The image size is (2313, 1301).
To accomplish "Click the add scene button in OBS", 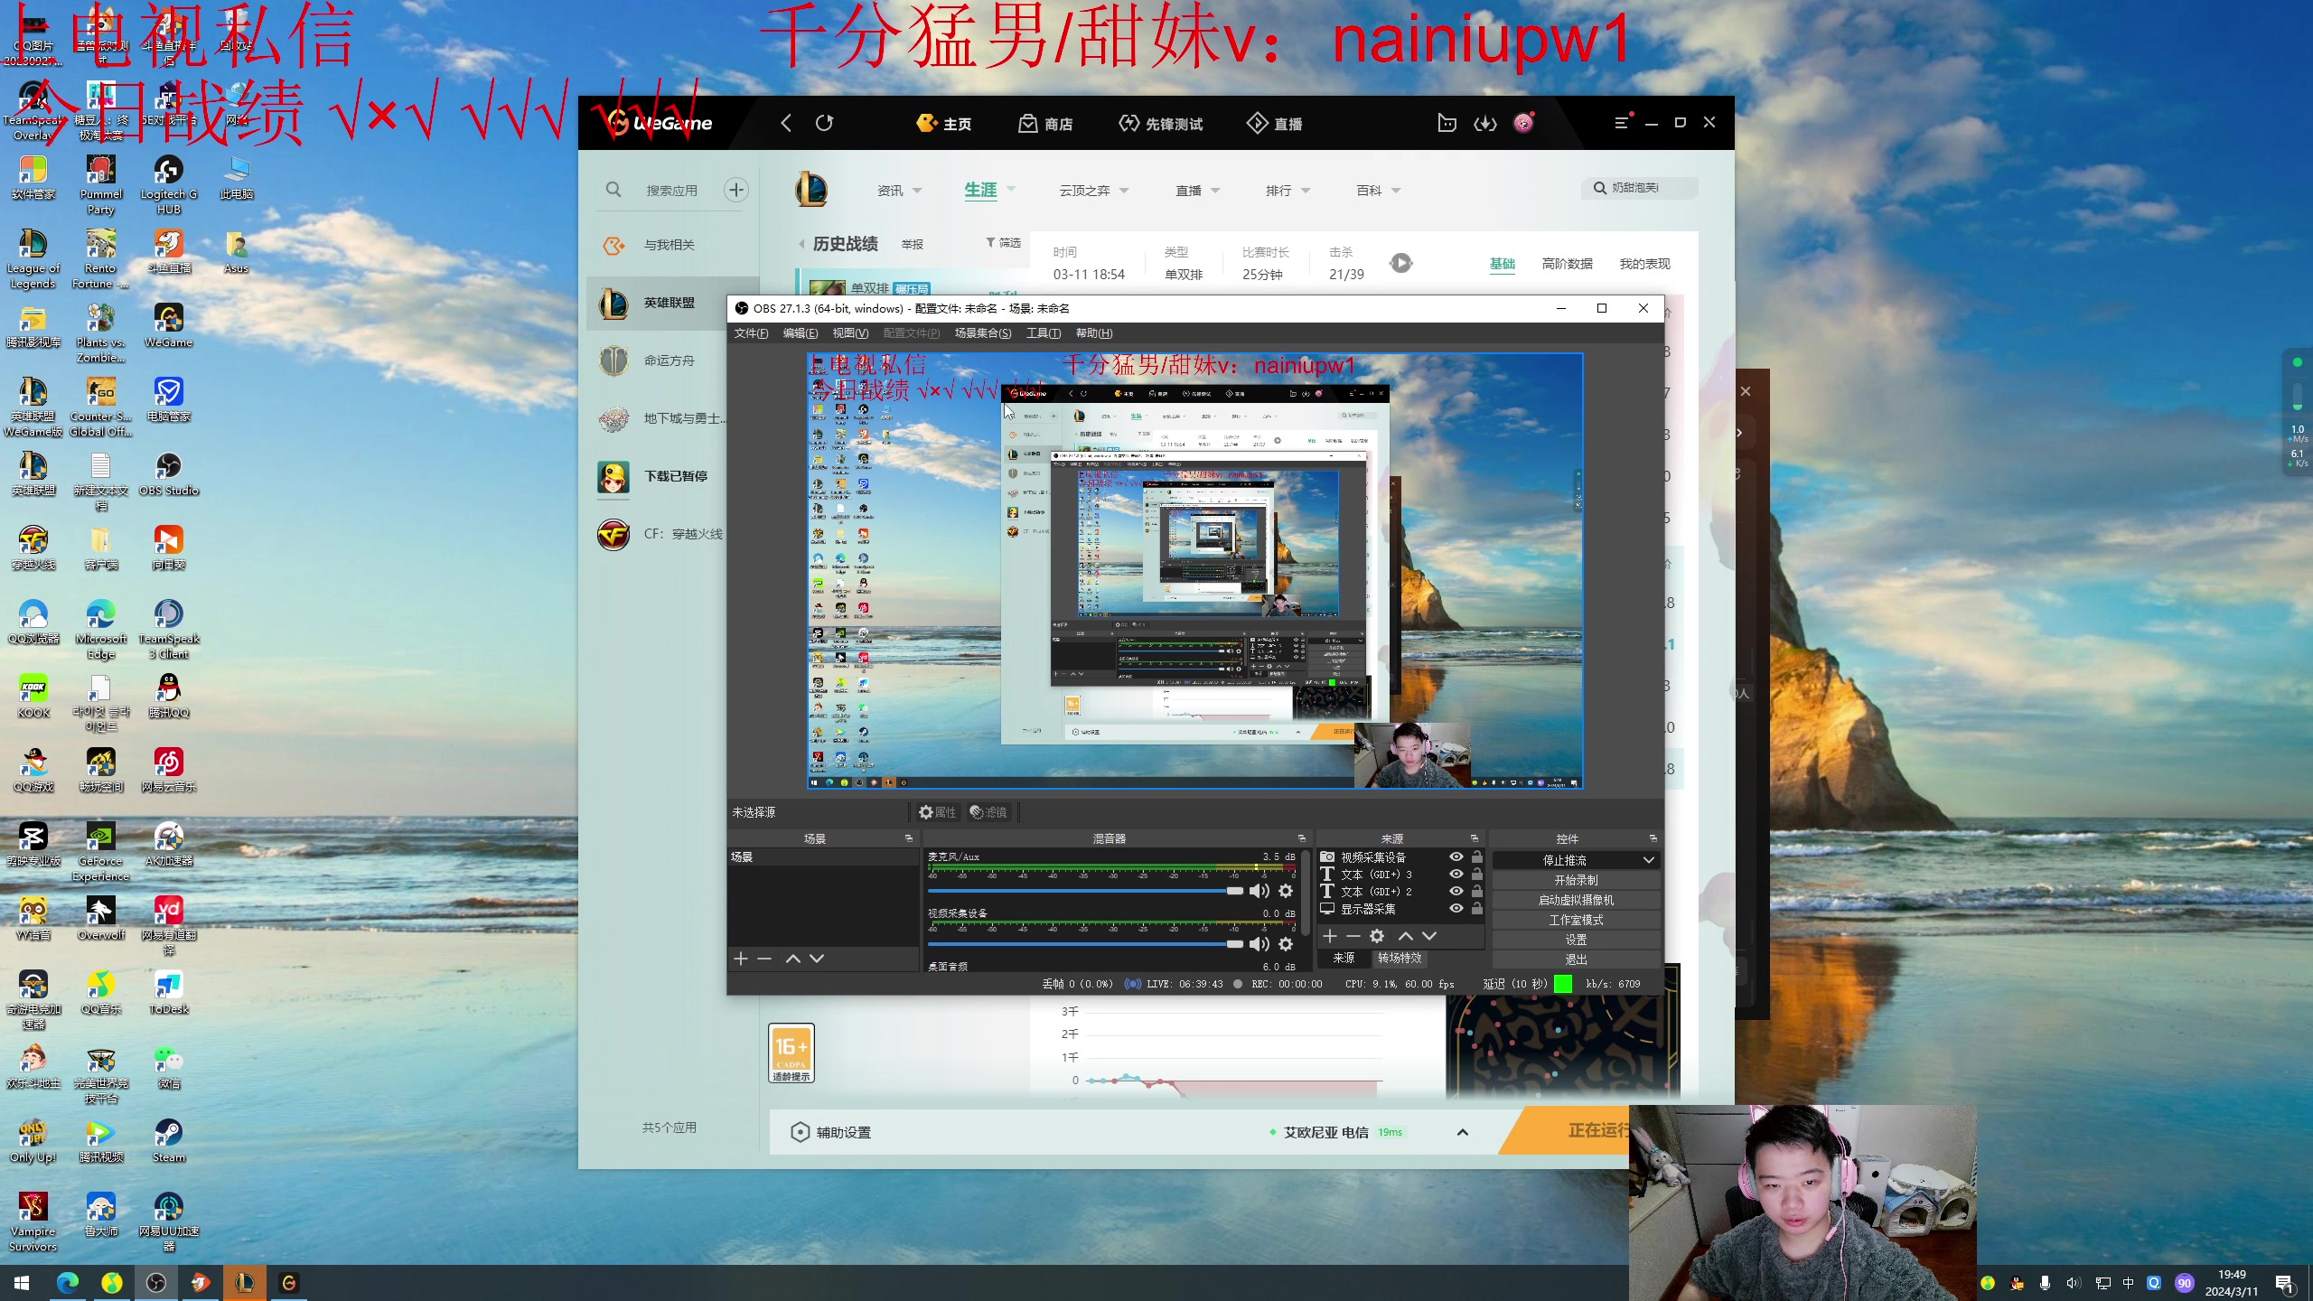I will [740, 958].
